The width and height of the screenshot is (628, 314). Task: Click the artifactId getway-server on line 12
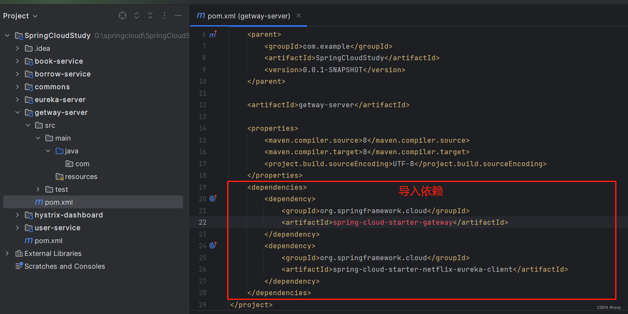coord(326,105)
